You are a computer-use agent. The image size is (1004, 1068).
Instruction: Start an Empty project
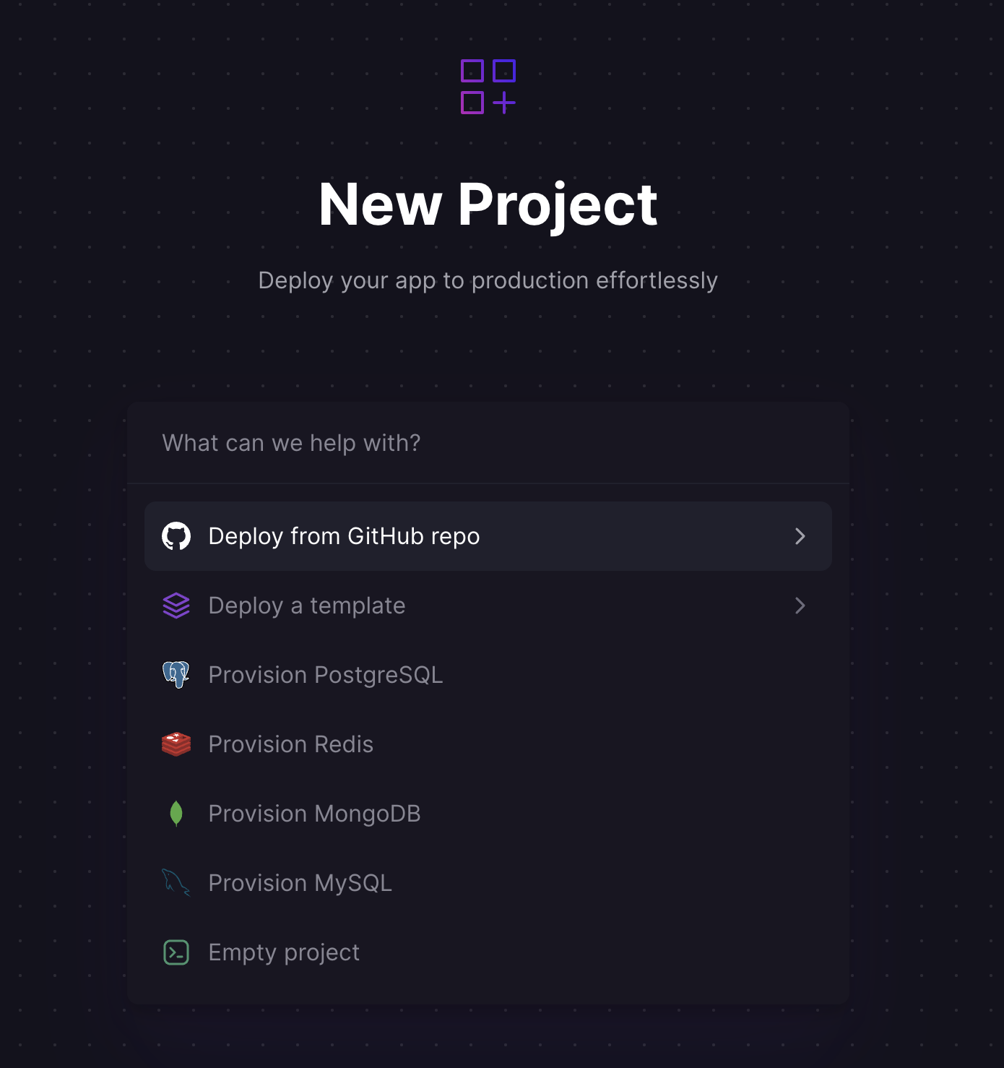coord(284,952)
